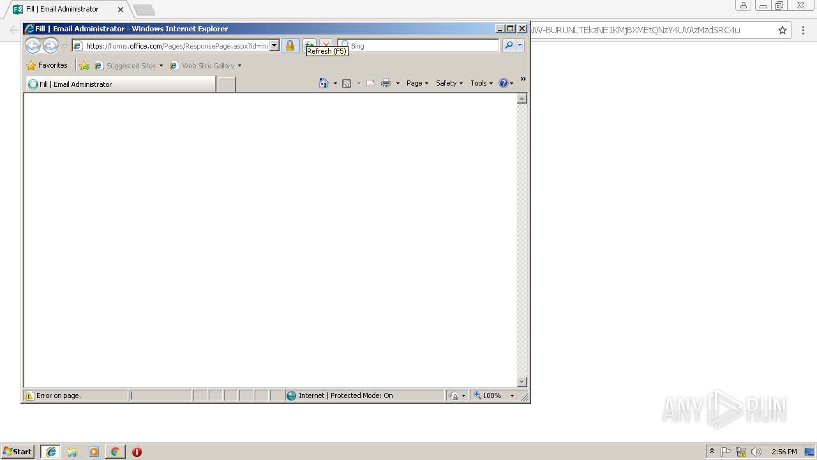
Task: Open the Tools menu
Action: 481,83
